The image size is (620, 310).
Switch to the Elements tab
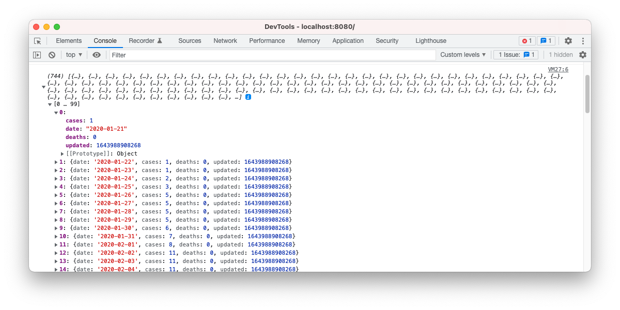[69, 41]
